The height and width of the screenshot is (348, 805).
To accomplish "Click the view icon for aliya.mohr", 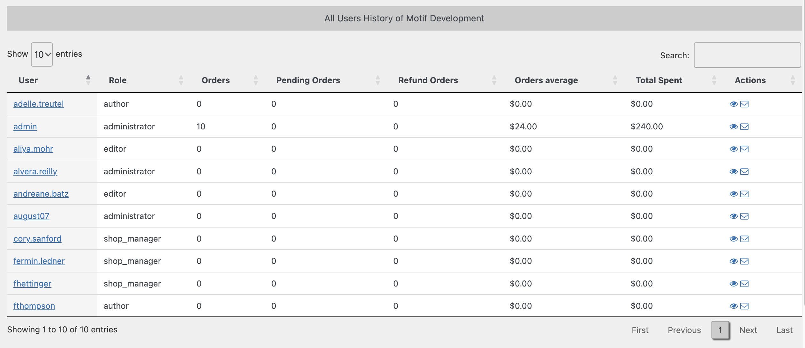I will pyautogui.click(x=734, y=149).
